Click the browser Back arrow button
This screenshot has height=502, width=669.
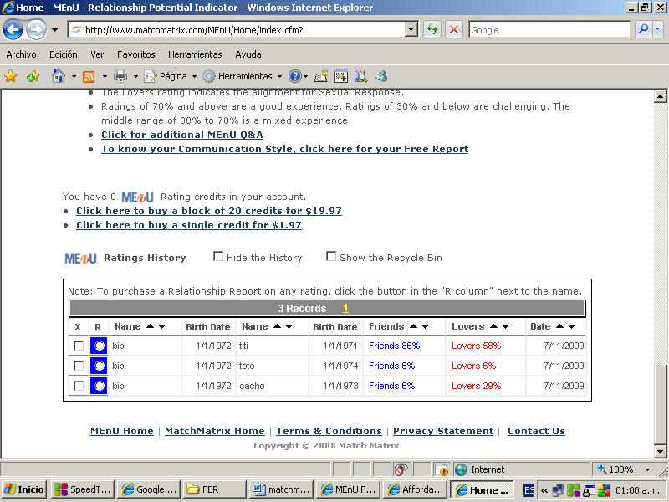13,30
